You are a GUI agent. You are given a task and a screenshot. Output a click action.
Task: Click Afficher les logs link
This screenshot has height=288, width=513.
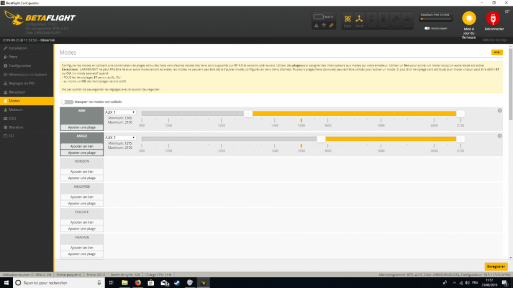click(495, 40)
